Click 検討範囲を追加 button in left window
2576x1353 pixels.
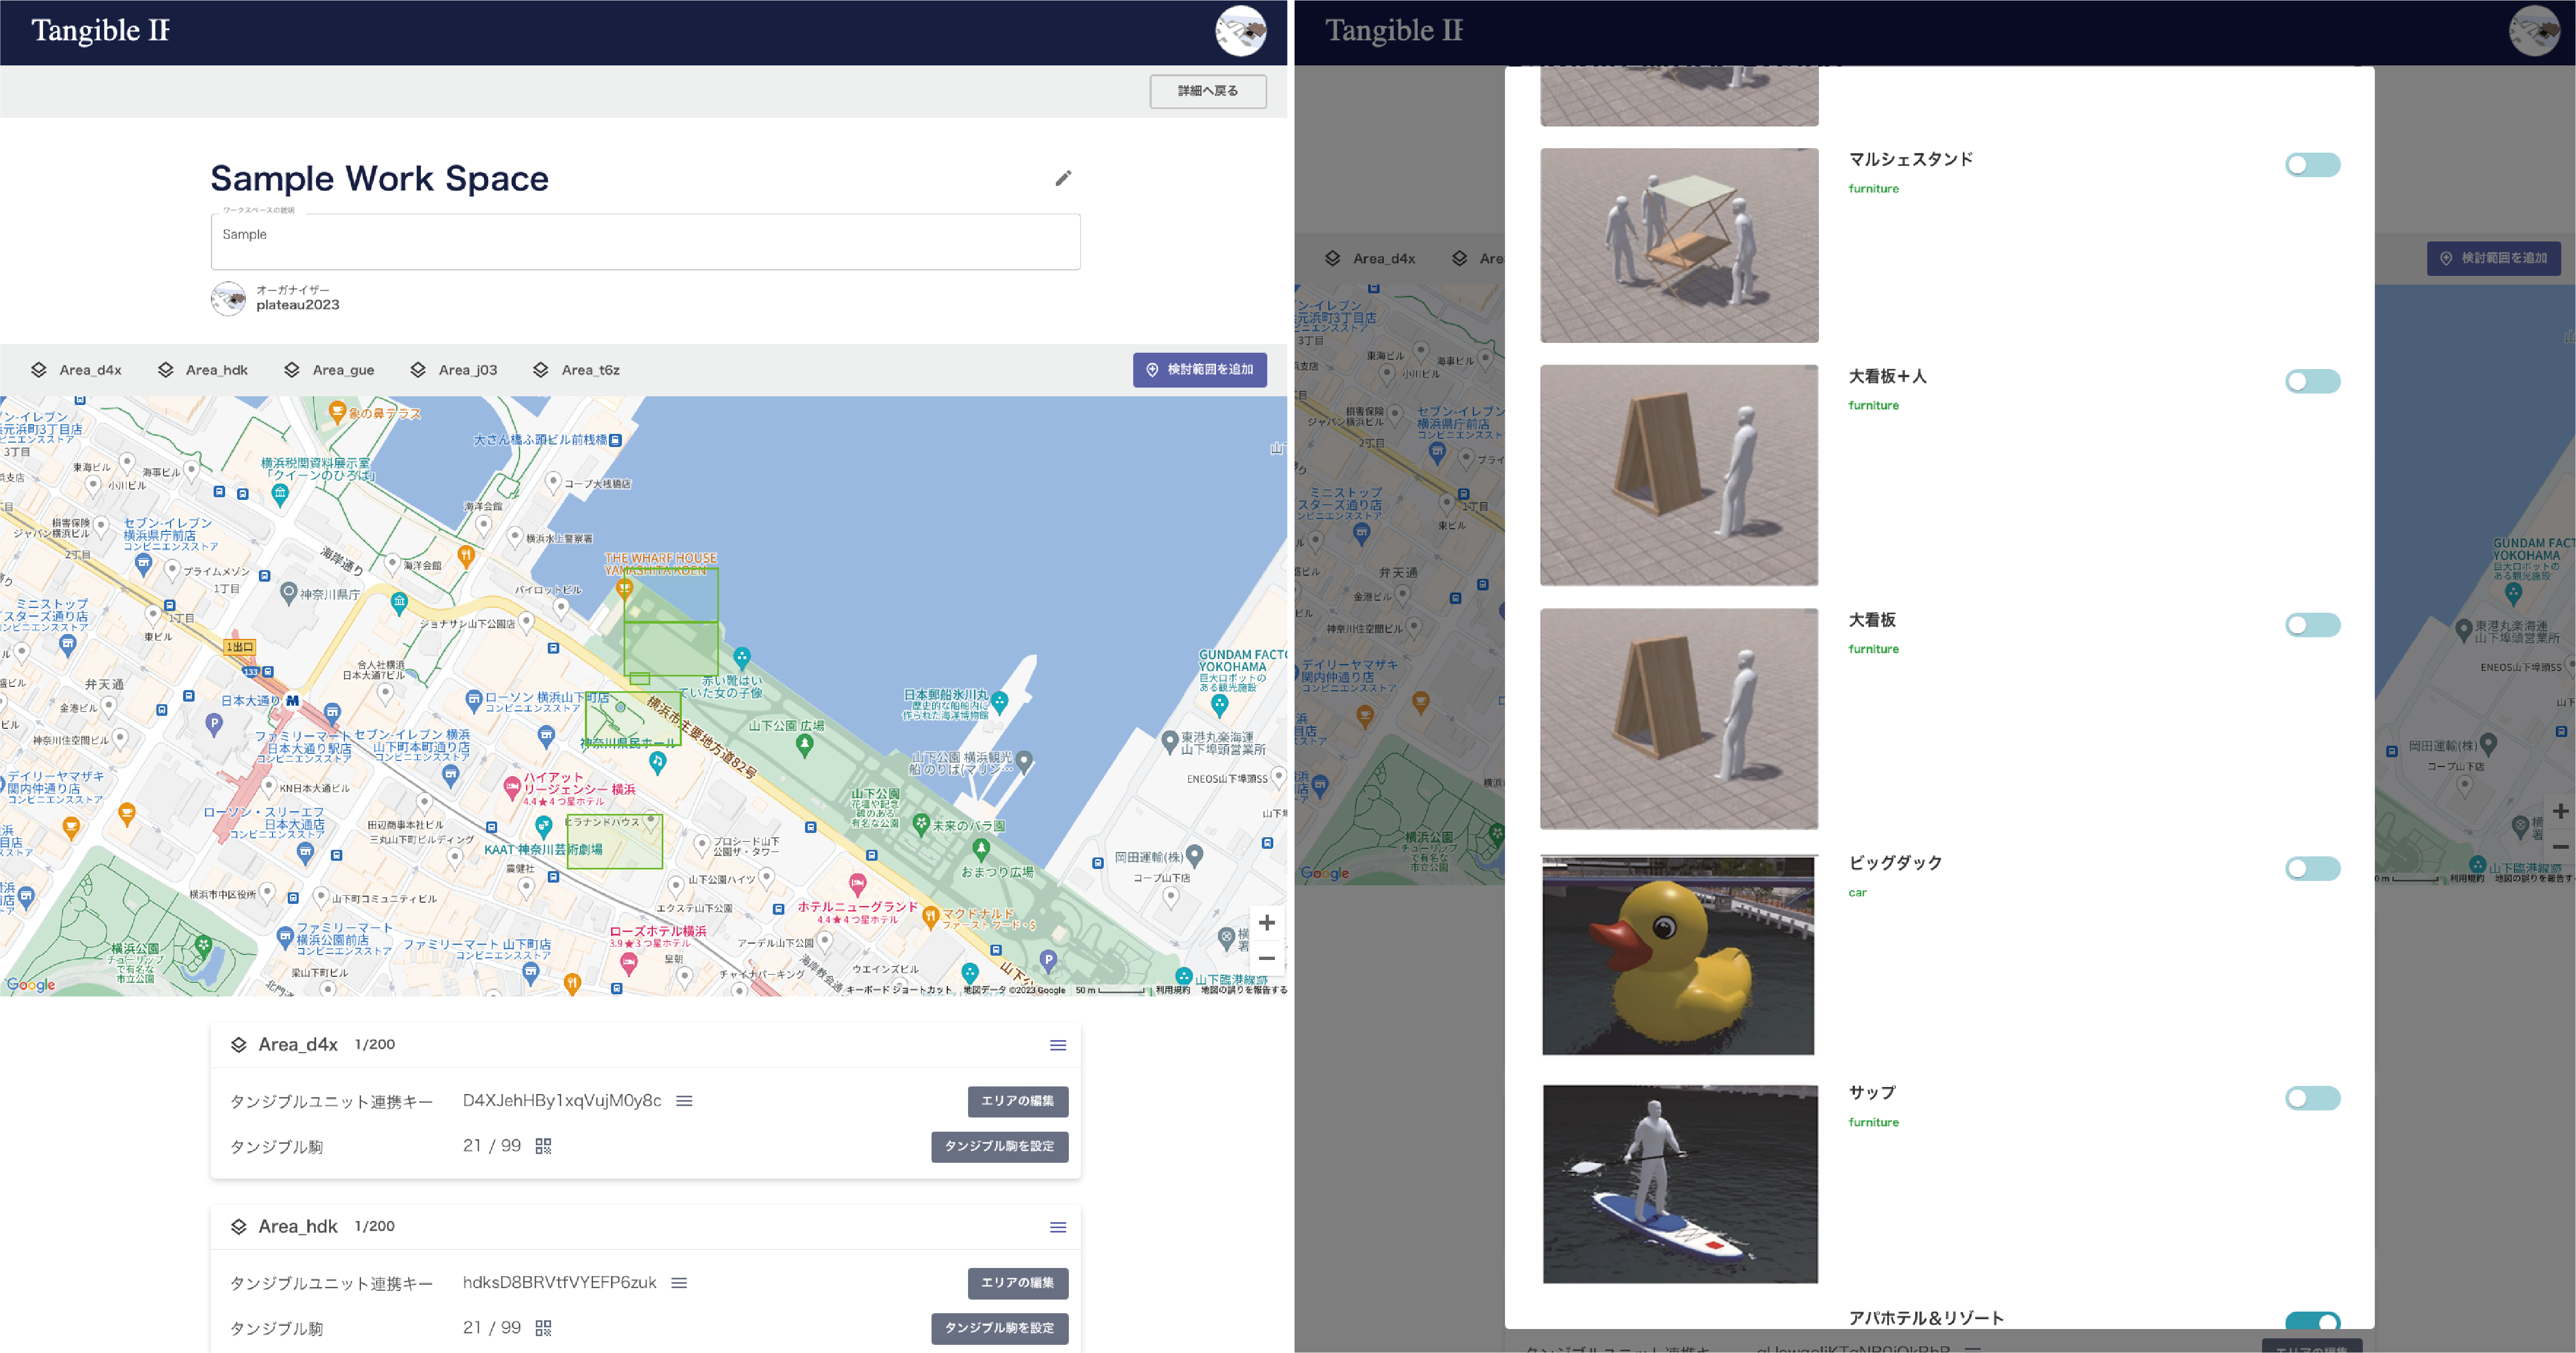tap(1200, 370)
